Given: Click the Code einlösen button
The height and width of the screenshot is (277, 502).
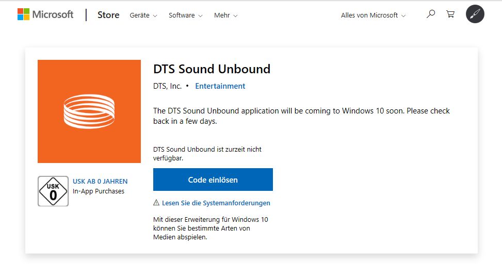Looking at the screenshot, I should coord(213,180).
